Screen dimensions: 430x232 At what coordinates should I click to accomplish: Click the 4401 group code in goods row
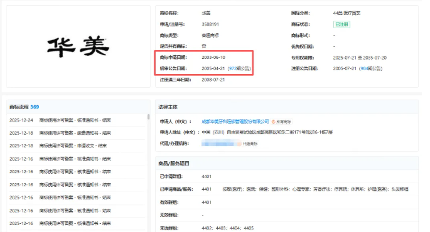207,189
